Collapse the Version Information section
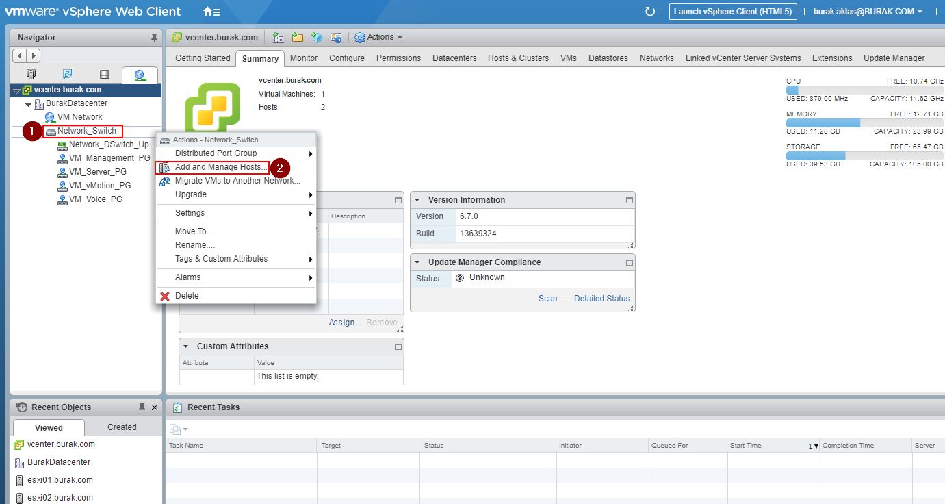The height and width of the screenshot is (504, 945). coord(417,200)
